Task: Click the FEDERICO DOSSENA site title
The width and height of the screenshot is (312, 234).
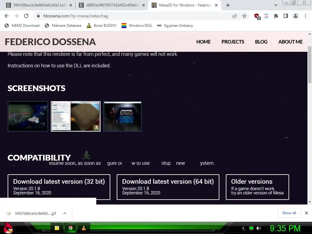Action: pyautogui.click(x=50, y=42)
